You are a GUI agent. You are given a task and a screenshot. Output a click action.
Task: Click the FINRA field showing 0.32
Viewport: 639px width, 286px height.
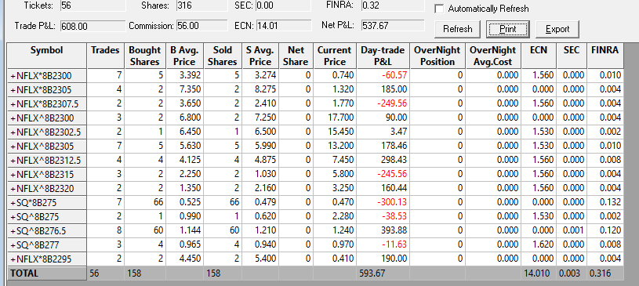(393, 5)
